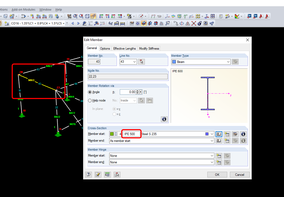Open the dialog help icon
Screen dimensions: 284x197
[x=88, y=174]
